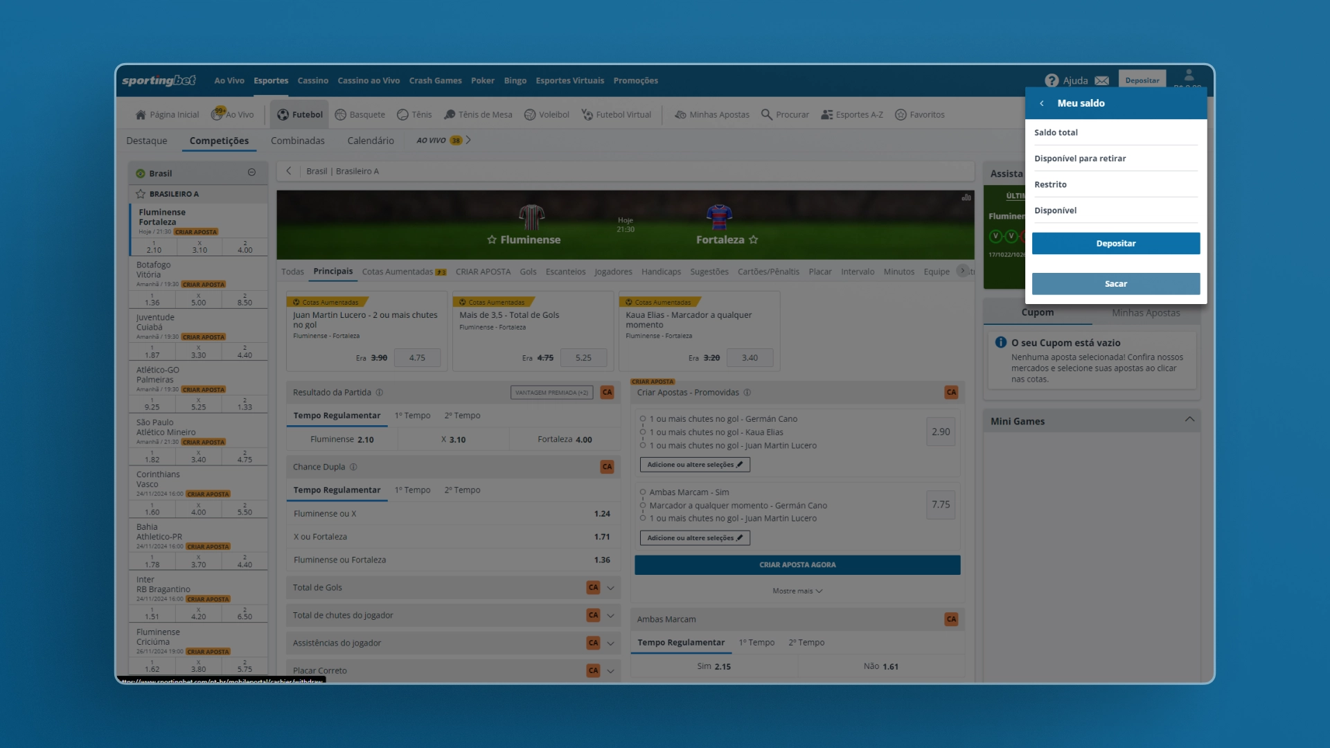Select Ambas Marcam Não 1.61
This screenshot has height=748, width=1330.
[x=881, y=666]
